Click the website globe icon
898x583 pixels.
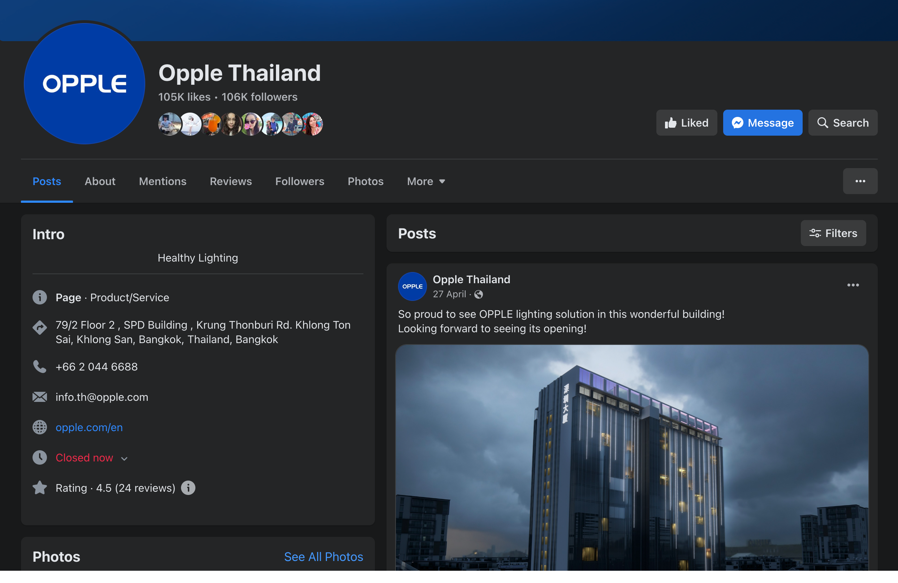click(x=40, y=428)
